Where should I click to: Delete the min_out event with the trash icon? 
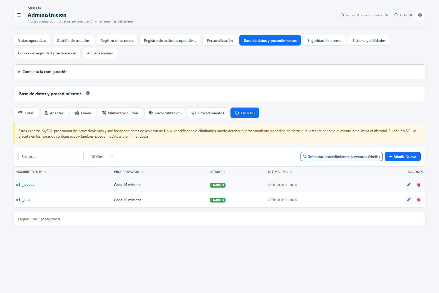419,200
